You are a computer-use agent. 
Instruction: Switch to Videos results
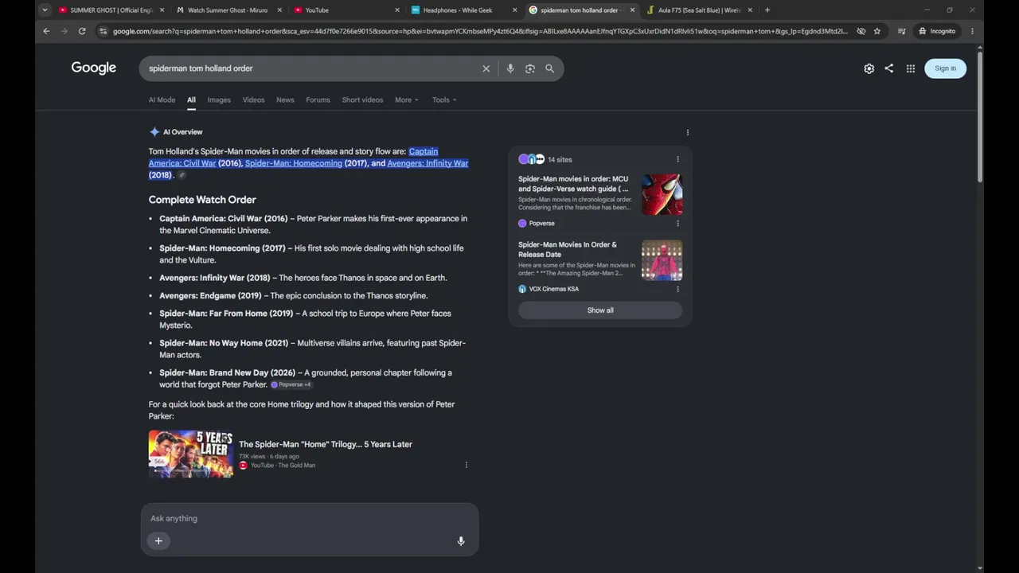tap(253, 99)
